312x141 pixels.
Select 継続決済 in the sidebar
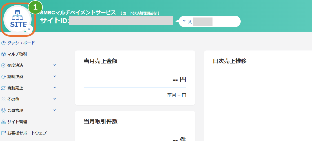[15, 77]
